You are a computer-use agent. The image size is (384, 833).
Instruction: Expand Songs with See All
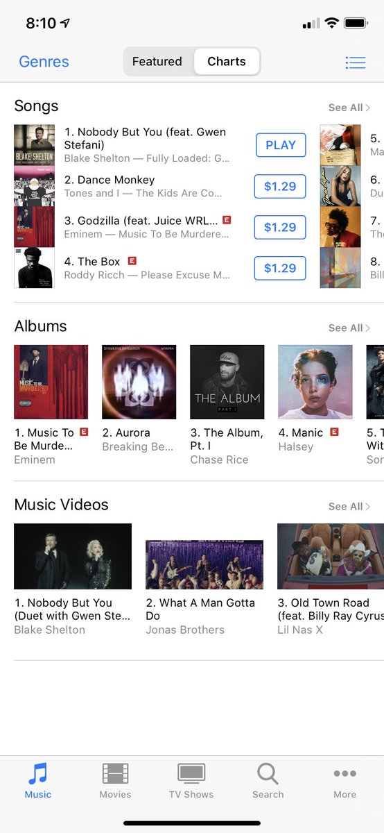pos(349,108)
